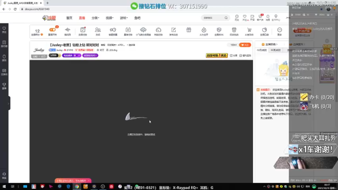Click the browser back arrow
The image size is (338, 190).
(x=4, y=9)
